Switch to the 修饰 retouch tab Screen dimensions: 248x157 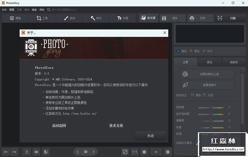69,18
